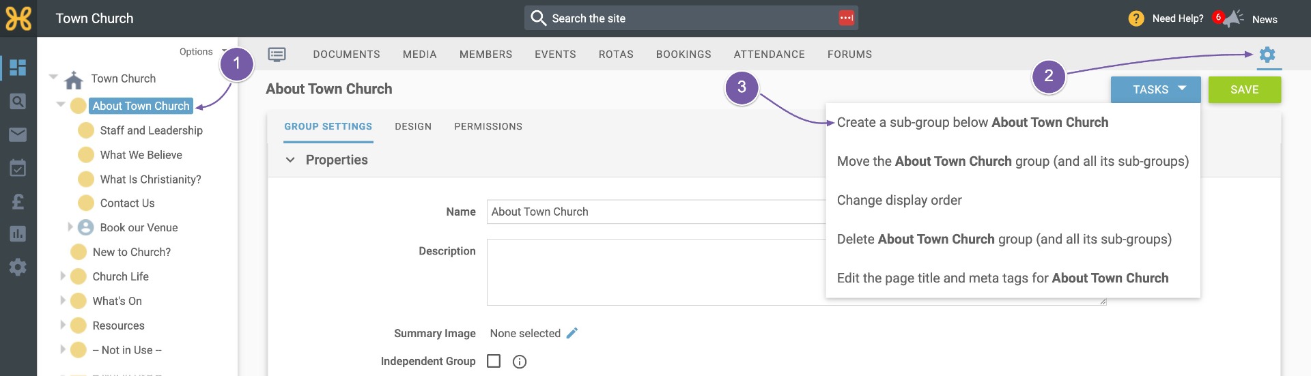
Task: Tick the Independent Group checkbox
Action: 494,361
